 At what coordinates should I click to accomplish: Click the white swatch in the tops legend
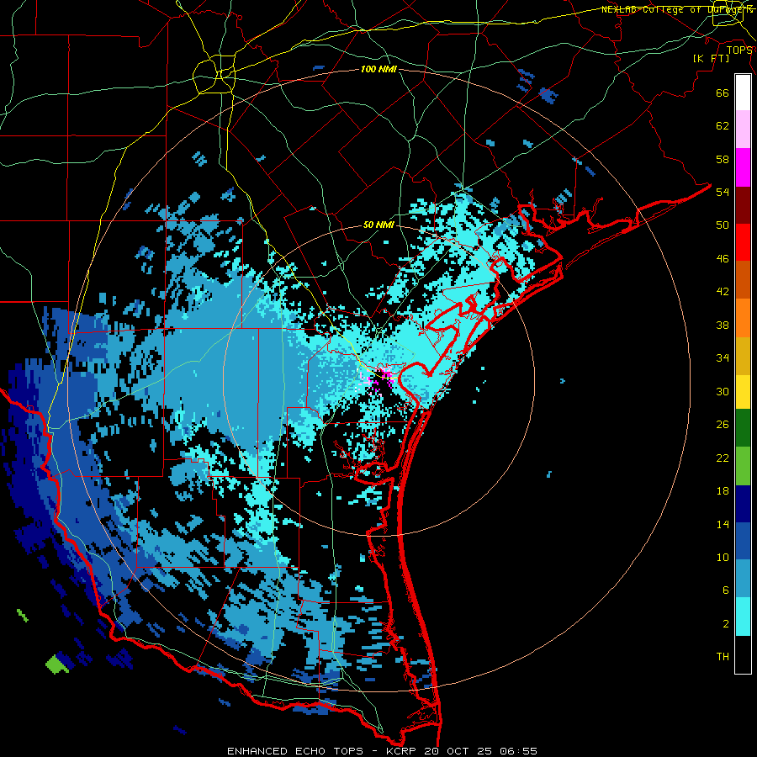click(x=743, y=93)
